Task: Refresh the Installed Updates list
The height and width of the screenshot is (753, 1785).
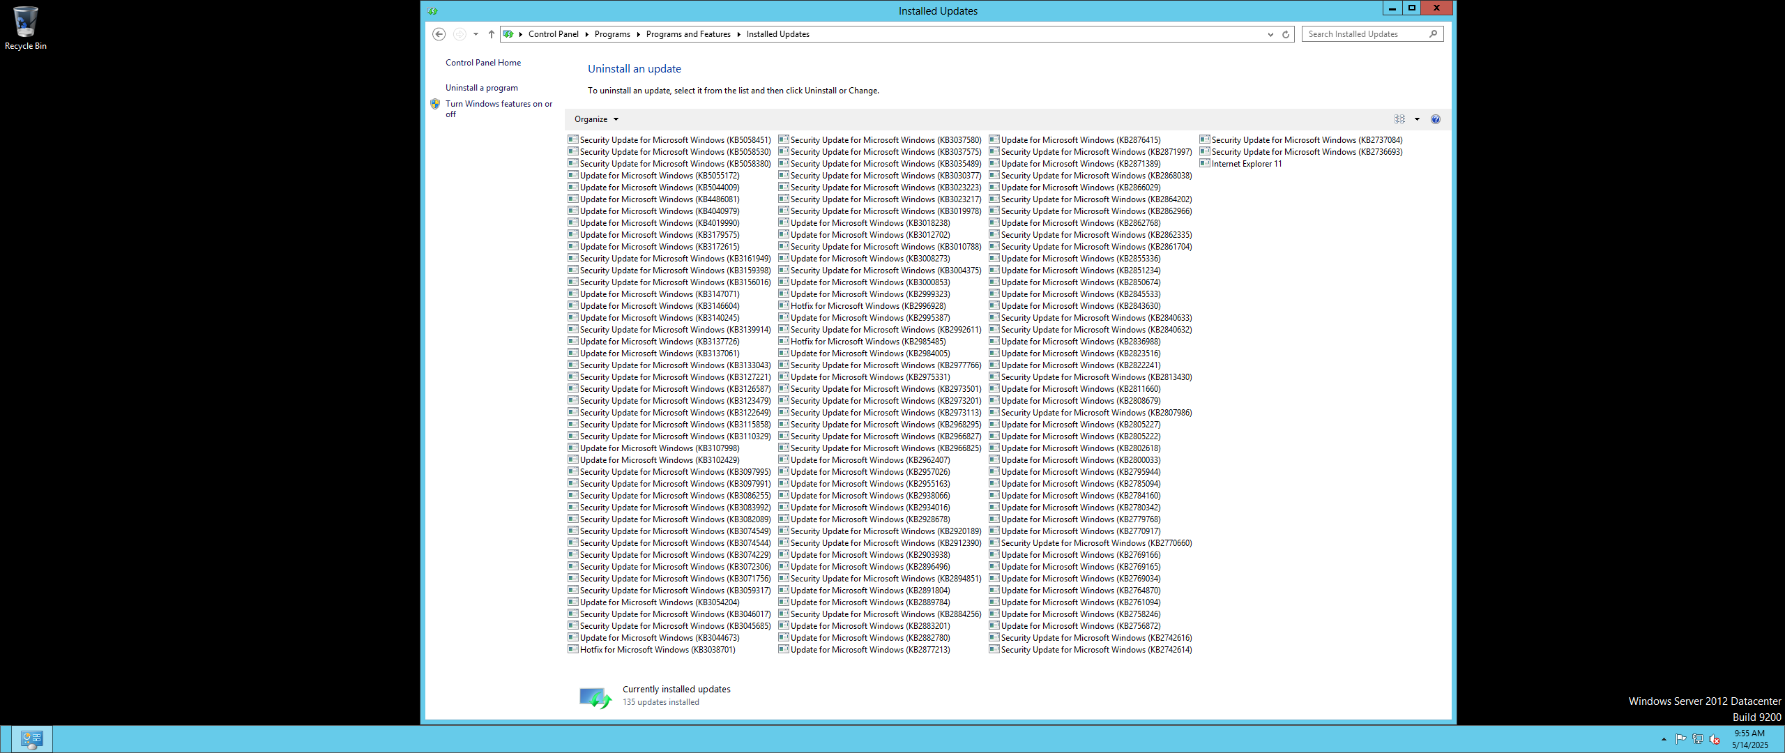Action: 1286,34
